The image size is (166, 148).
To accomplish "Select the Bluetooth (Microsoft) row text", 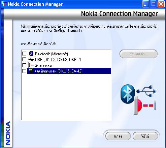I will coord(52,54).
